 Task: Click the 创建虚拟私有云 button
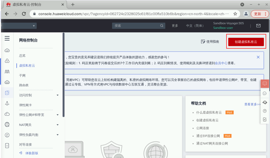(246, 42)
